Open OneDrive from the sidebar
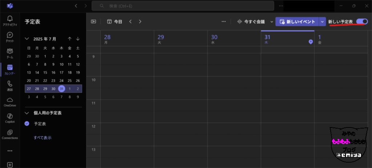This screenshot has height=168, width=372. (x=10, y=102)
